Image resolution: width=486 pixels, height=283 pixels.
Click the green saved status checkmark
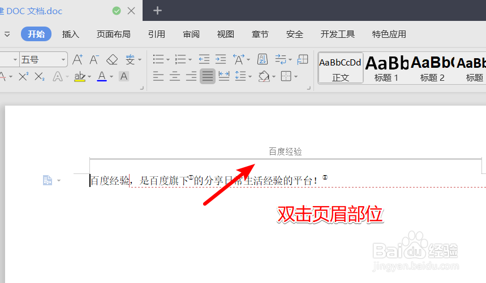pos(117,11)
